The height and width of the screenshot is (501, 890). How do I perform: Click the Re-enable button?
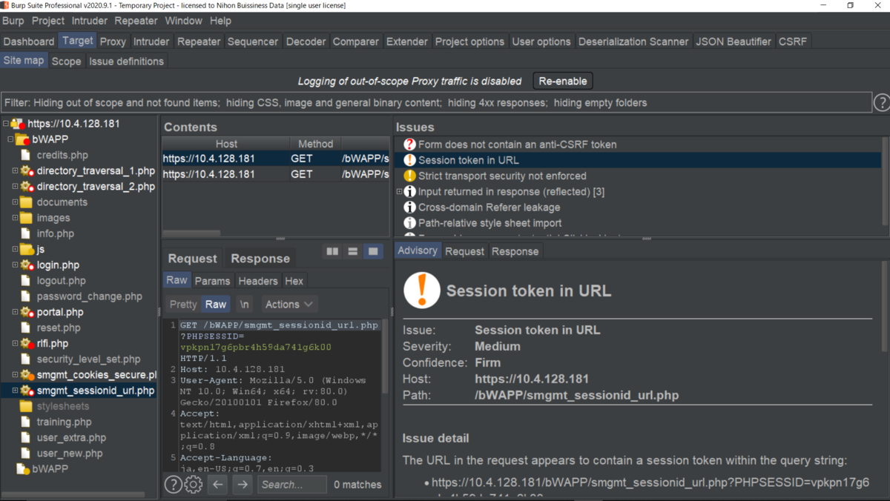pyautogui.click(x=563, y=81)
